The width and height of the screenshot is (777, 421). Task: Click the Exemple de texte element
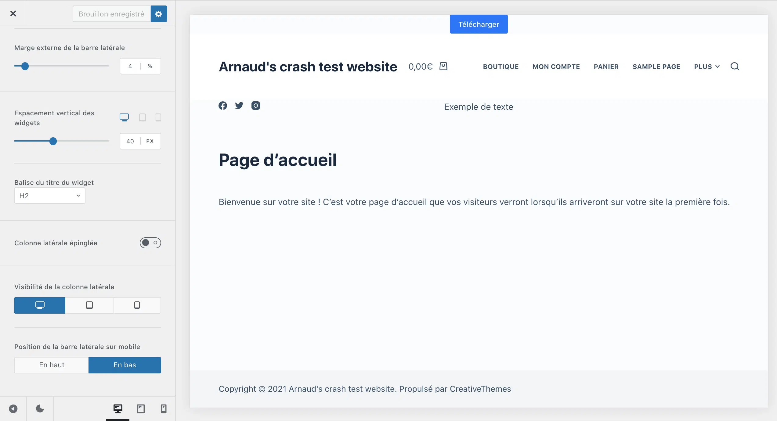[479, 107]
